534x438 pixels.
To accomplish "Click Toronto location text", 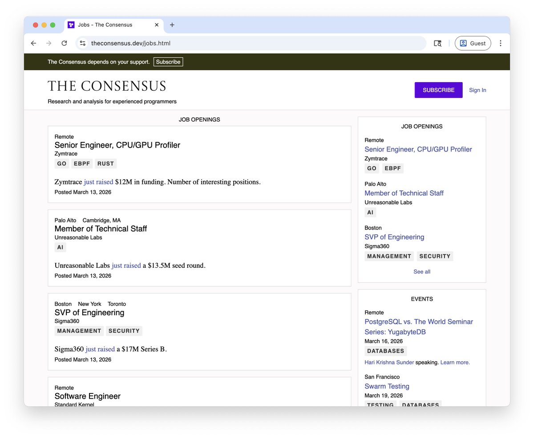I will (x=117, y=304).
